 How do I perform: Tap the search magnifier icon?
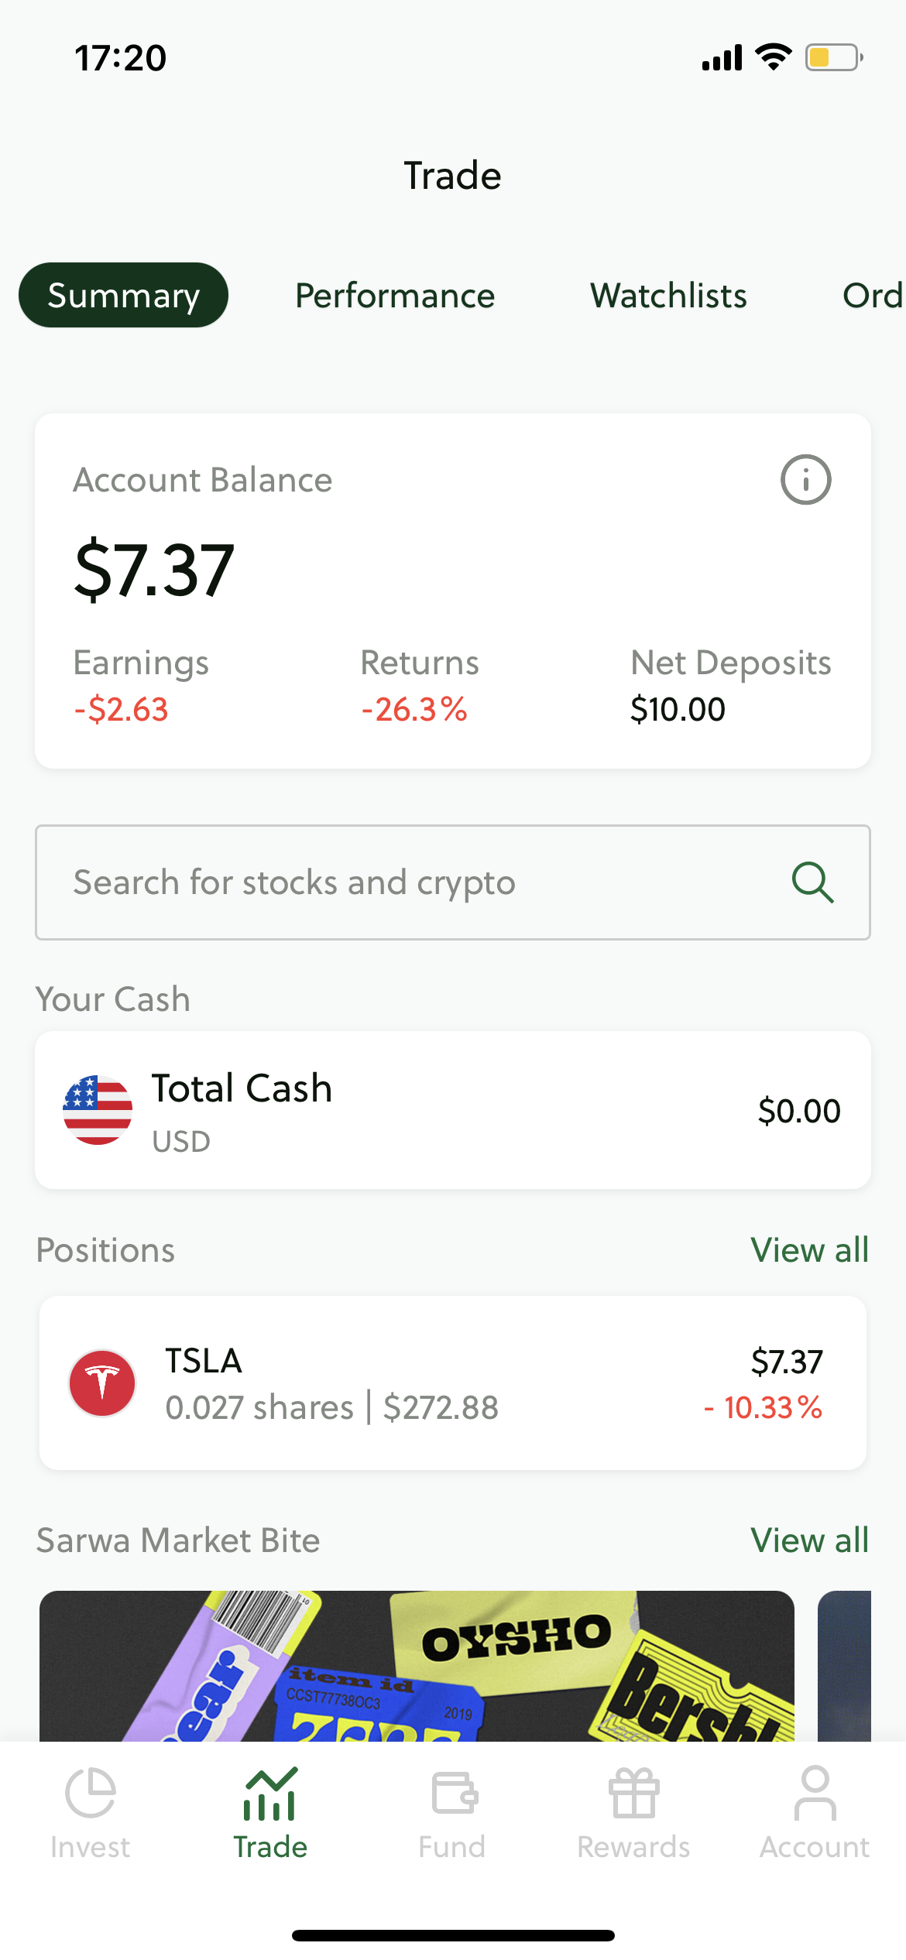click(x=813, y=882)
